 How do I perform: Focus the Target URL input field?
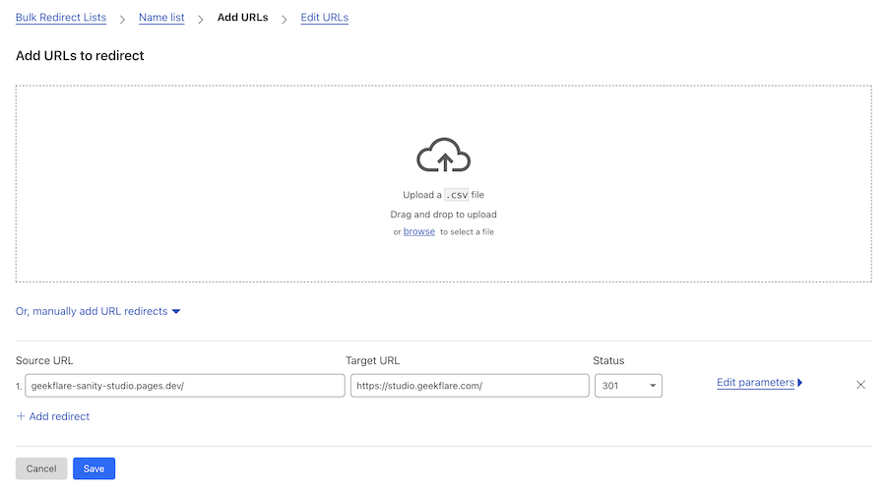coord(470,386)
